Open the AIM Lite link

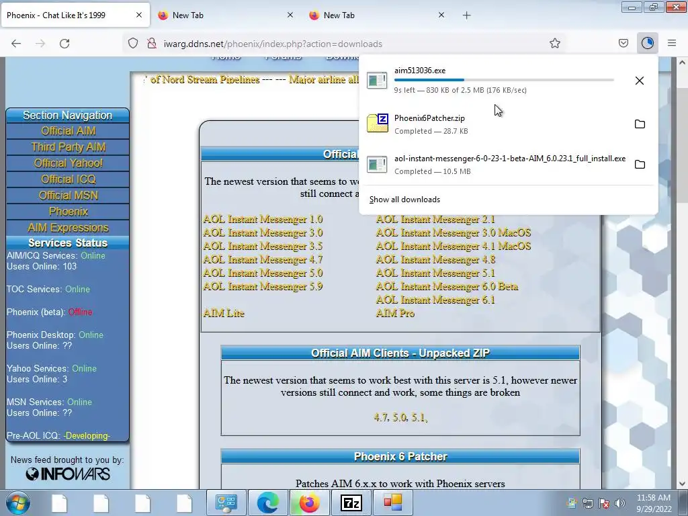pyautogui.click(x=224, y=313)
